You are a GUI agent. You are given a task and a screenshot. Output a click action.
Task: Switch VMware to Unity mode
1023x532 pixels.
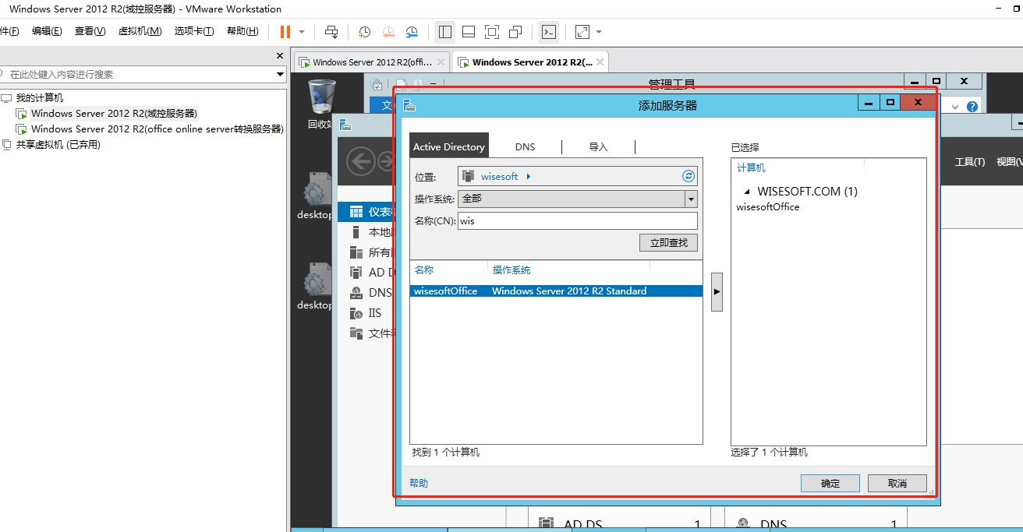coord(515,32)
